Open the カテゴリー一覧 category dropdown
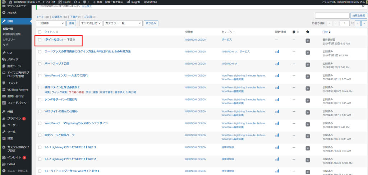 pyautogui.click(x=123, y=23)
